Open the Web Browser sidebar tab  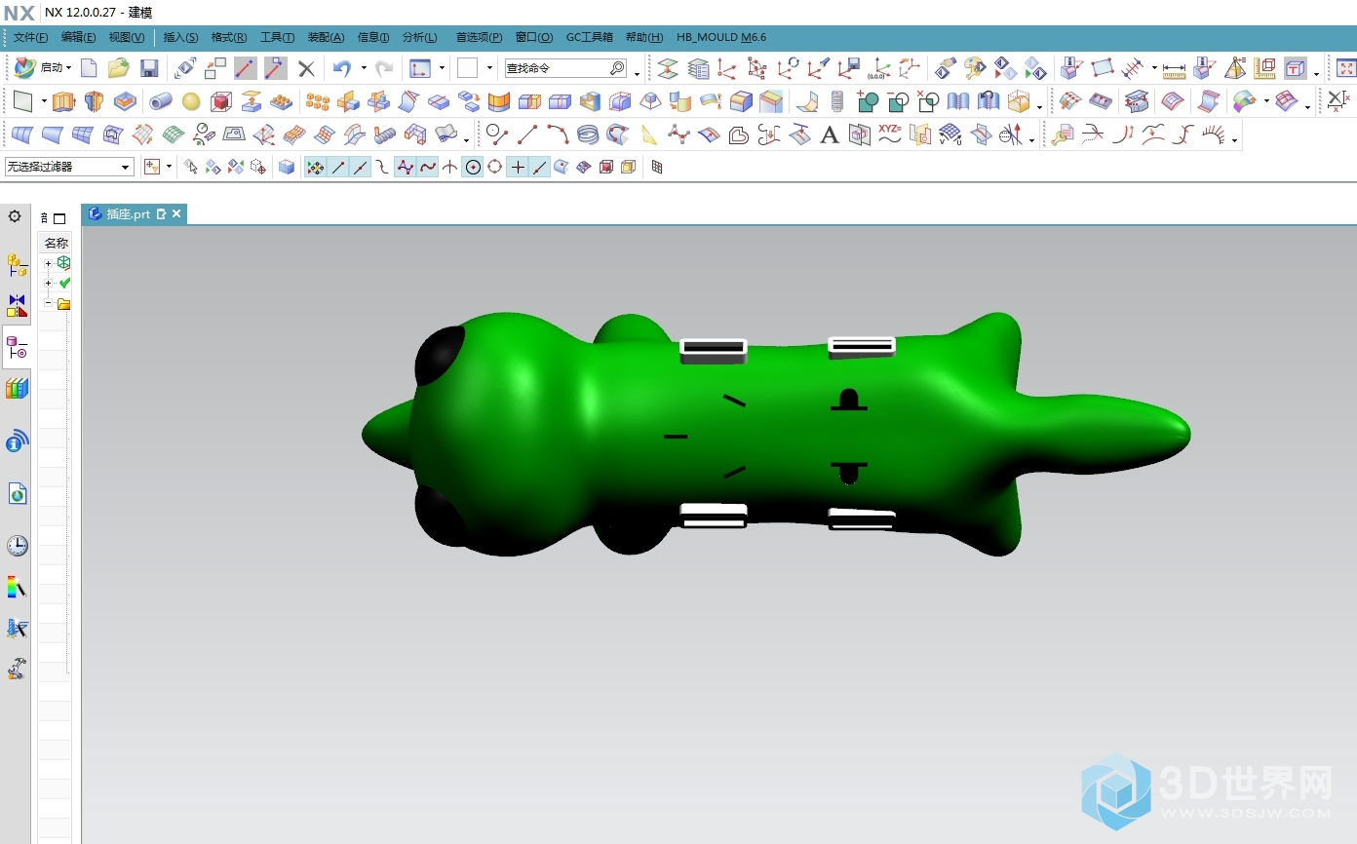pos(17,494)
